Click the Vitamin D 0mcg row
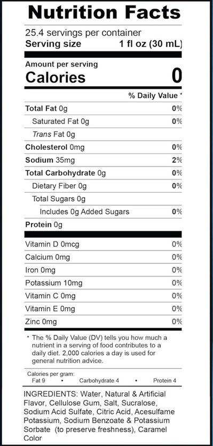The height and width of the screenshot is (446, 213). tap(103, 244)
